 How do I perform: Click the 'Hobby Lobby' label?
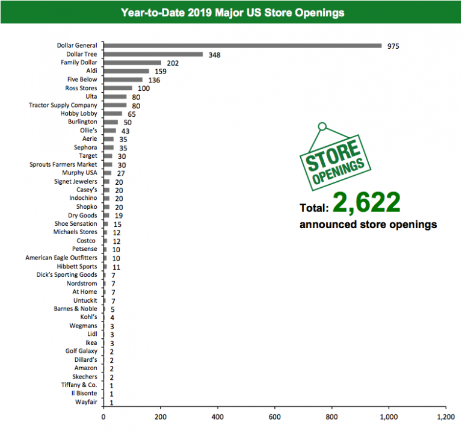pyautogui.click(x=79, y=114)
